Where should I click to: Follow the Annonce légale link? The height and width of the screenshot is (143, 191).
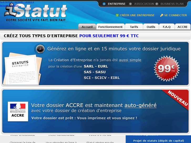9,6
